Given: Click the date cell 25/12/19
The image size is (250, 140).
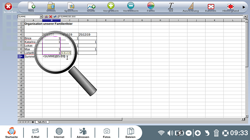Looking at the screenshot, I should [88, 35].
